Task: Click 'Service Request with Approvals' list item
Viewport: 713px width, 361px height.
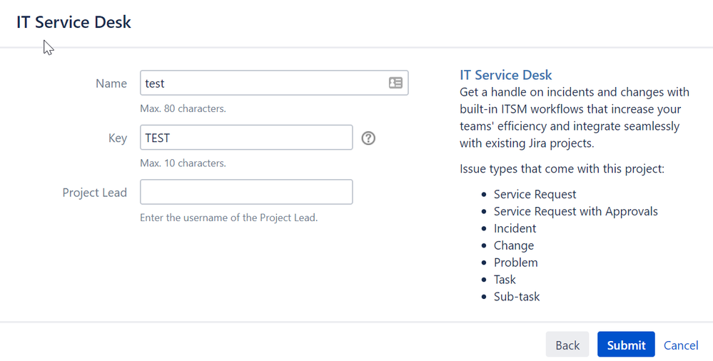Action: click(576, 211)
